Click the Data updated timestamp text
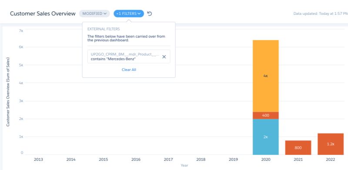 click(x=321, y=13)
